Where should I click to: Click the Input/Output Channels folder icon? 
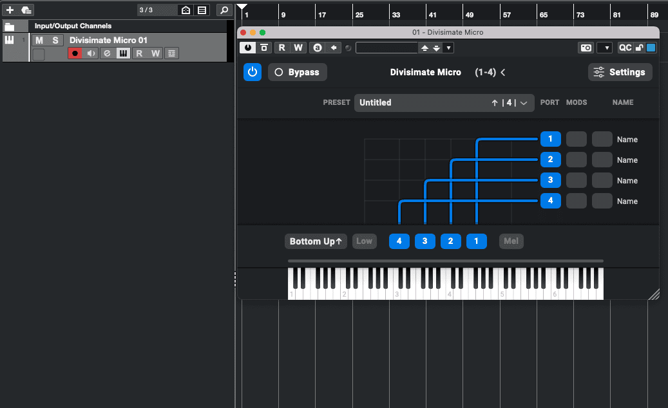[x=10, y=26]
